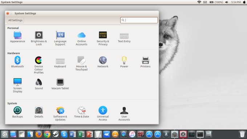Image resolution: width=247 pixels, height=139 pixels.
Task: Open User Accounts settings
Action: click(x=124, y=114)
